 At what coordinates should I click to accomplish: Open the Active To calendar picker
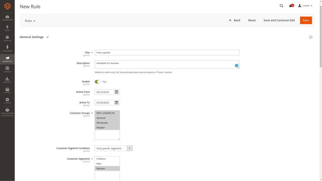click(x=117, y=102)
